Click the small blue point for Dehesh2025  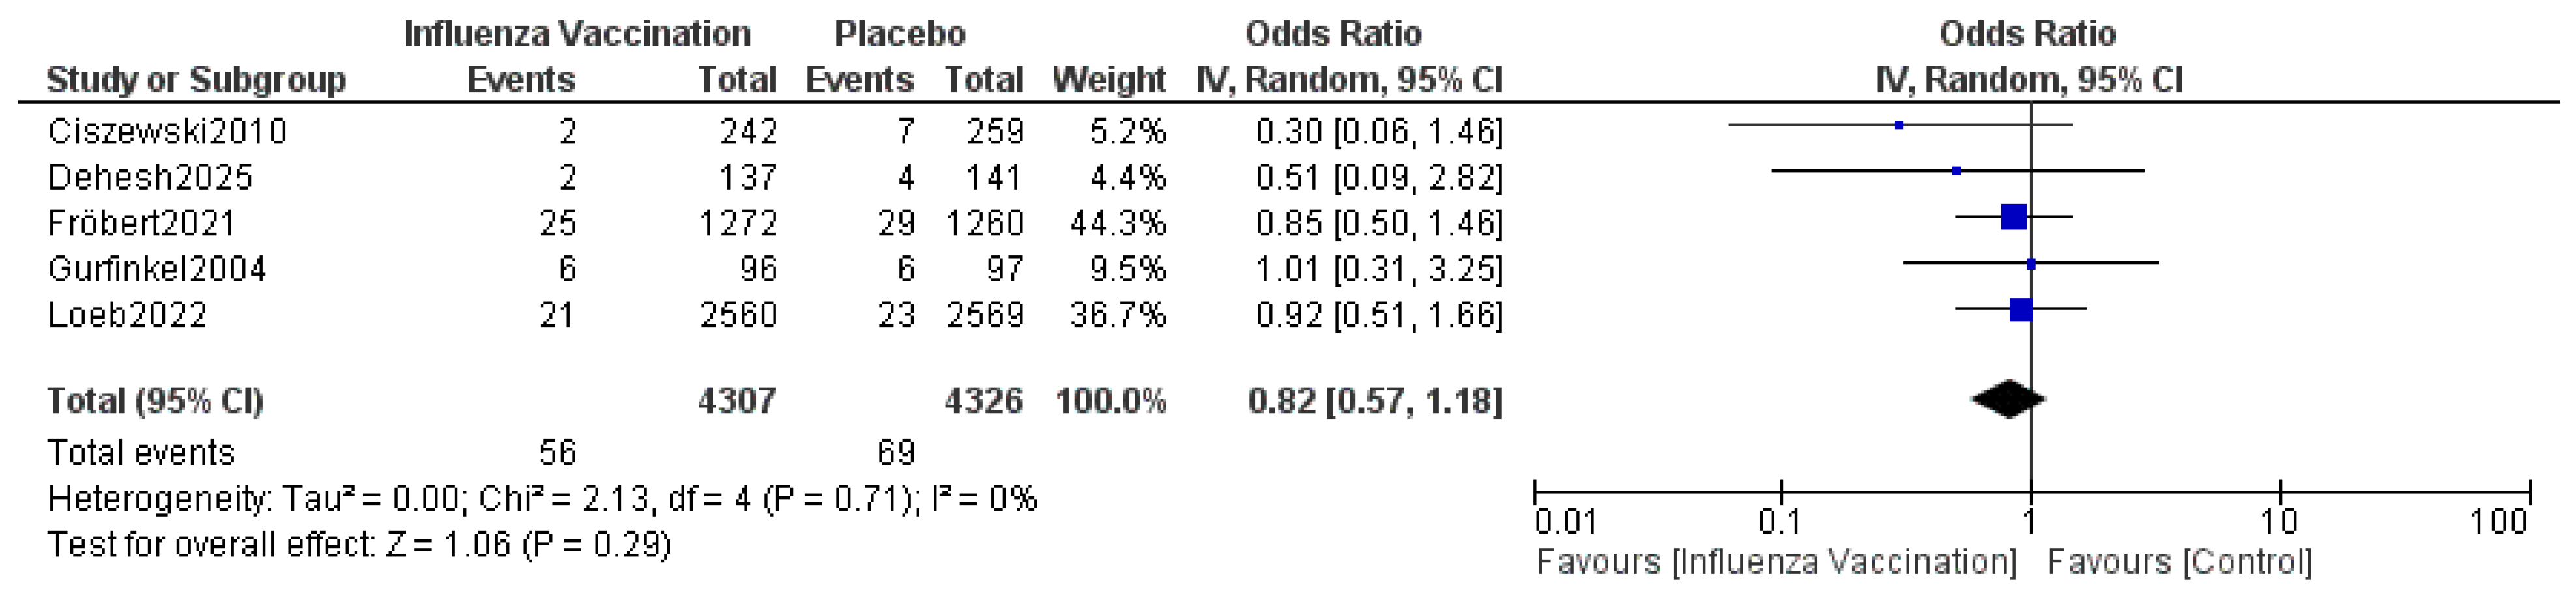1956,171
